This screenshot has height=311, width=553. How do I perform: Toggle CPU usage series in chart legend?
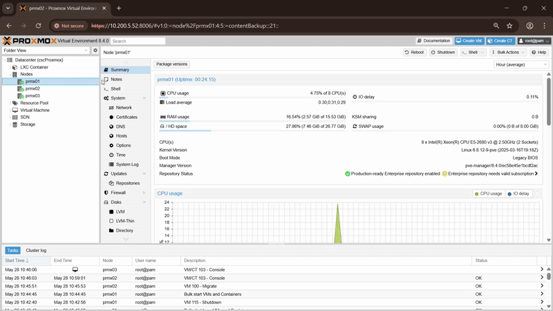[x=488, y=194]
